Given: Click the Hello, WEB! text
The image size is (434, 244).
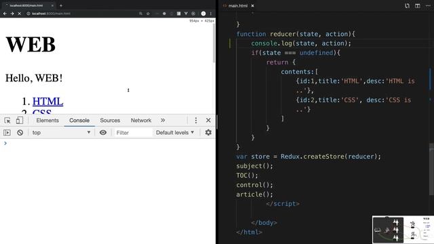Looking at the screenshot, I should tap(34, 78).
